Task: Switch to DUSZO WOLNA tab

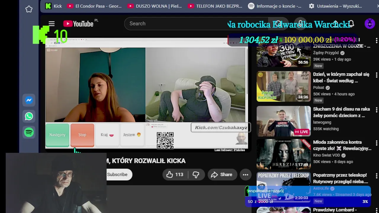Action: pyautogui.click(x=155, y=6)
